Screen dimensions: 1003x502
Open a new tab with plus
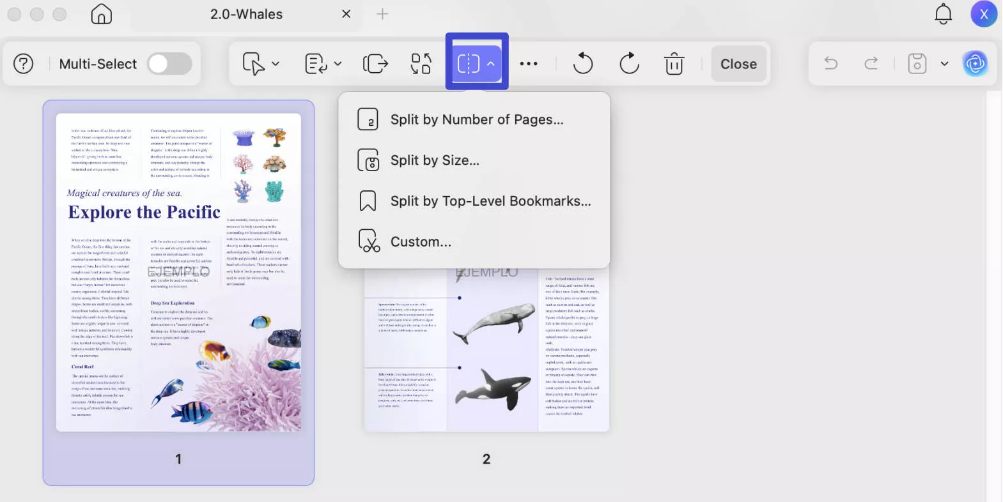click(x=382, y=14)
